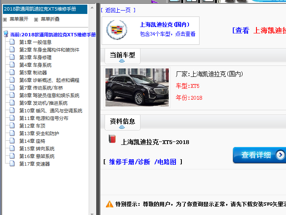Click 包含34个车型，点击查看 link
Screen dimensions: 286x215
pyautogui.click(x=167, y=34)
